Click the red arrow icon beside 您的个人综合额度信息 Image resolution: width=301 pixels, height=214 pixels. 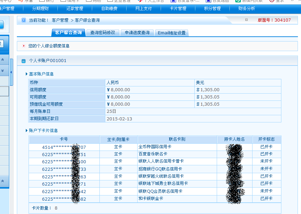point(24,46)
